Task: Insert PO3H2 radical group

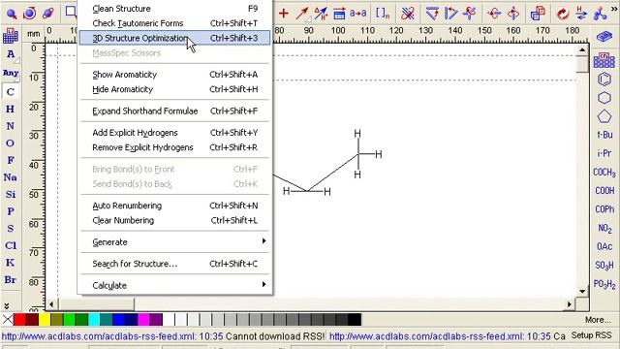Action: click(x=604, y=284)
